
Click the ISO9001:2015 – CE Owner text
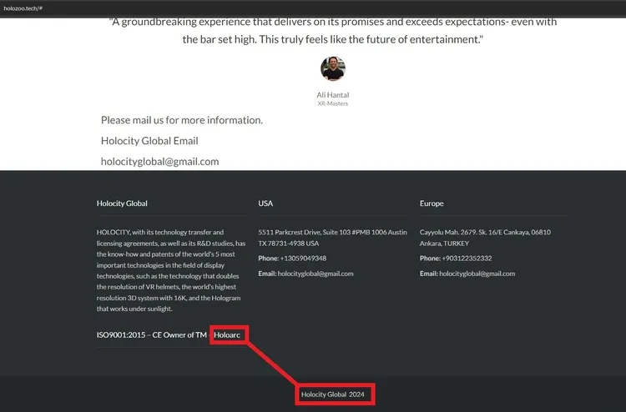pos(151,335)
